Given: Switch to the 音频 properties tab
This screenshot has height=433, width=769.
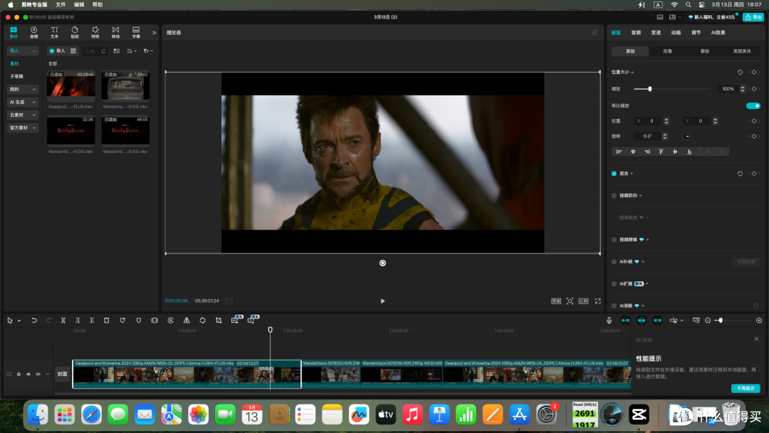Looking at the screenshot, I should (x=636, y=32).
